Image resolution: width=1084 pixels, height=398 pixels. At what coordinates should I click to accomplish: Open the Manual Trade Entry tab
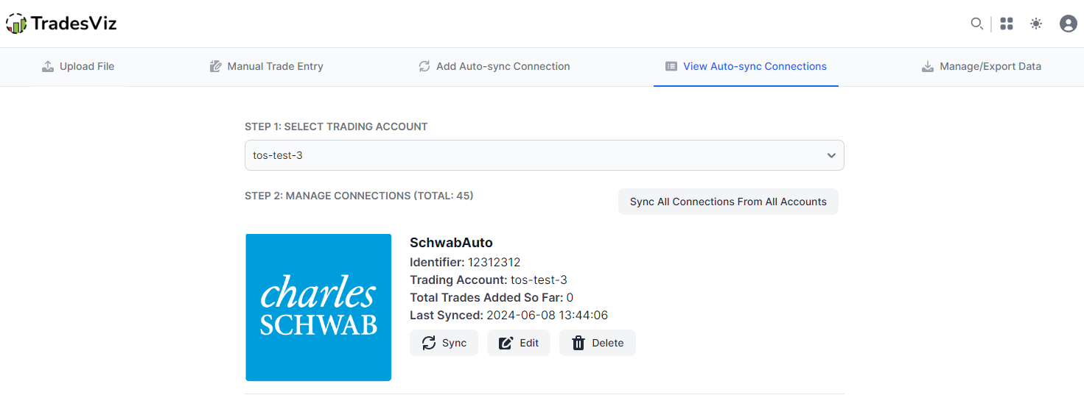[x=267, y=66]
